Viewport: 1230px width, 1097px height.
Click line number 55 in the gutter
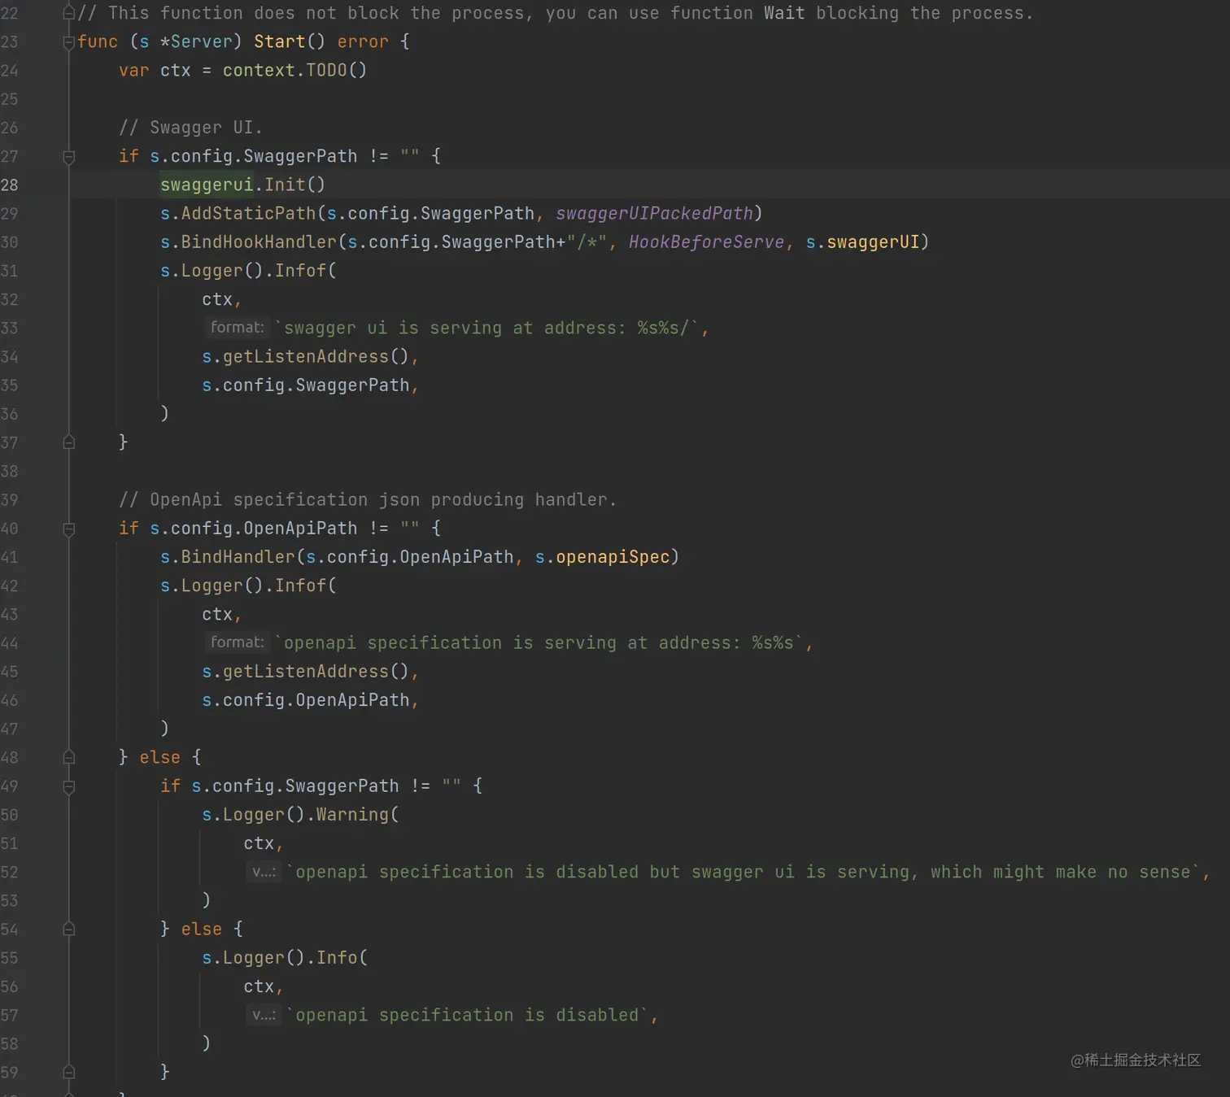pyautogui.click(x=10, y=958)
